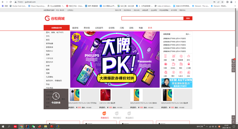Open the shopping cart in right sidebar
This screenshot has width=238, height=129.
pos(234,61)
